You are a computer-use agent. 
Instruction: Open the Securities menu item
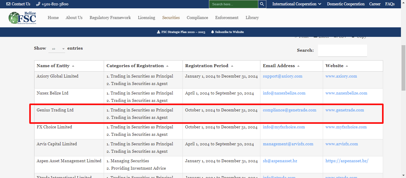tap(171, 18)
